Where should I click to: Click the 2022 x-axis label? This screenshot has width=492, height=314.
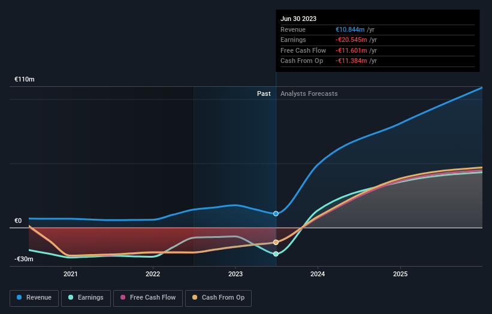[x=153, y=274]
